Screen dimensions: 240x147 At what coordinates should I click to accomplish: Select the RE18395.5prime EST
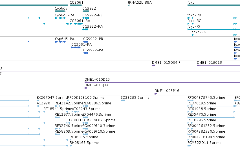click(x=202, y=120)
